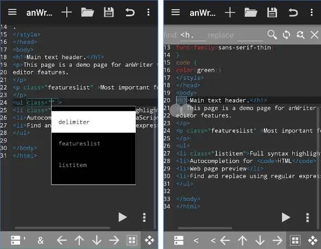
Task: Open overflow menu in left toolbar
Action: (x=148, y=12)
